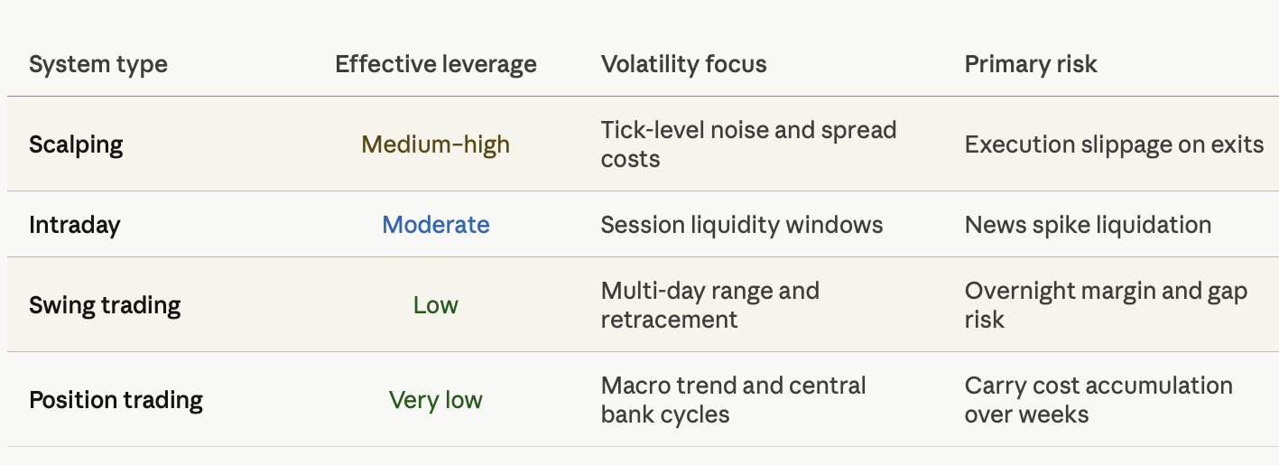Click the Multi-day range and retracement cell
Screen dimensions: 1279x465
pos(710,305)
